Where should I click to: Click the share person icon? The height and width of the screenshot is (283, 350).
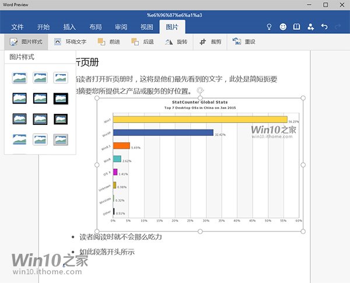311,27
